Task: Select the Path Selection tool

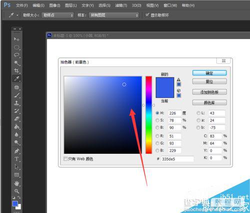Action: (x=16, y=167)
